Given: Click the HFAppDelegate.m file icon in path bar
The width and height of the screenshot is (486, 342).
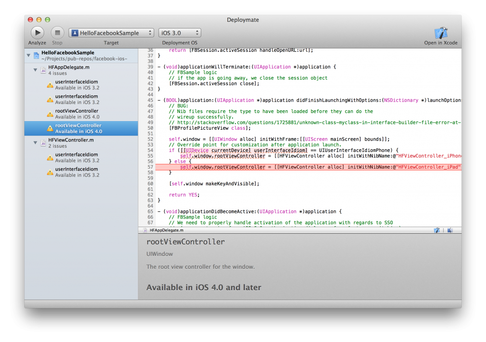Looking at the screenshot, I should (145, 230).
